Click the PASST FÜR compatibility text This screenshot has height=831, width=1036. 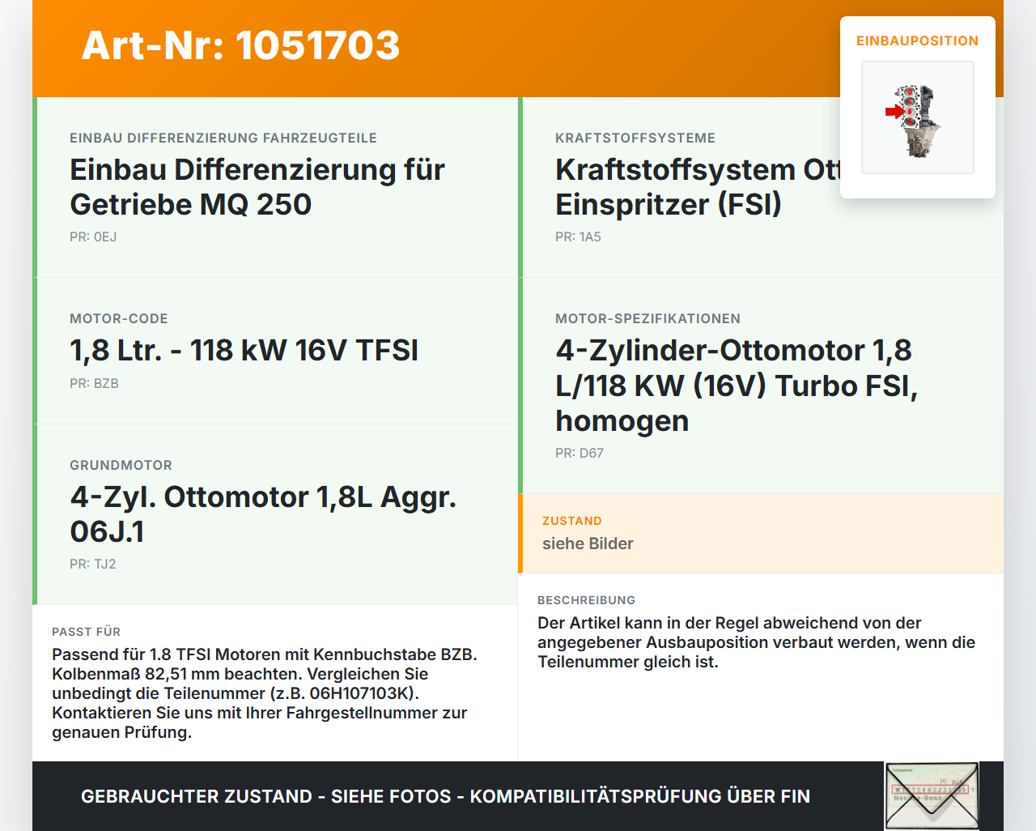[x=265, y=693]
